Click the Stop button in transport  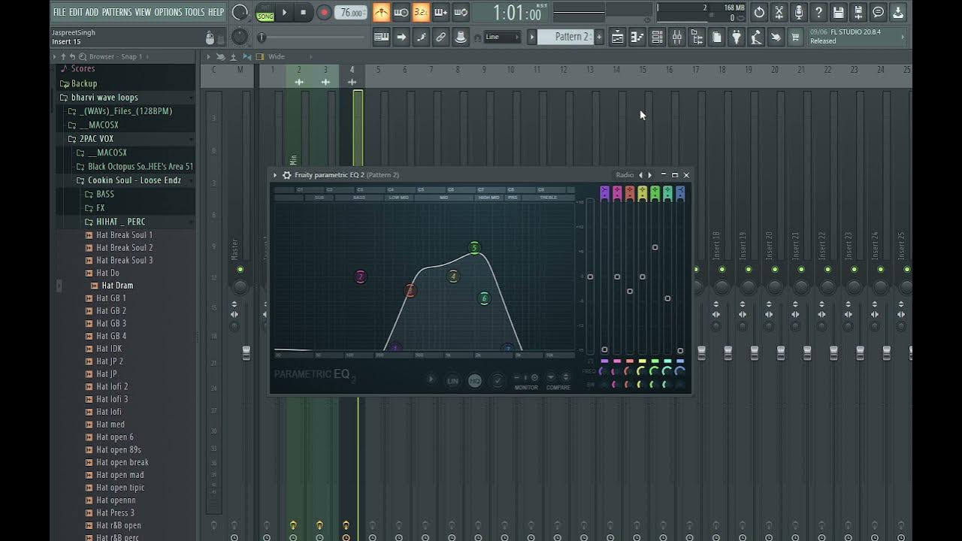click(x=303, y=12)
